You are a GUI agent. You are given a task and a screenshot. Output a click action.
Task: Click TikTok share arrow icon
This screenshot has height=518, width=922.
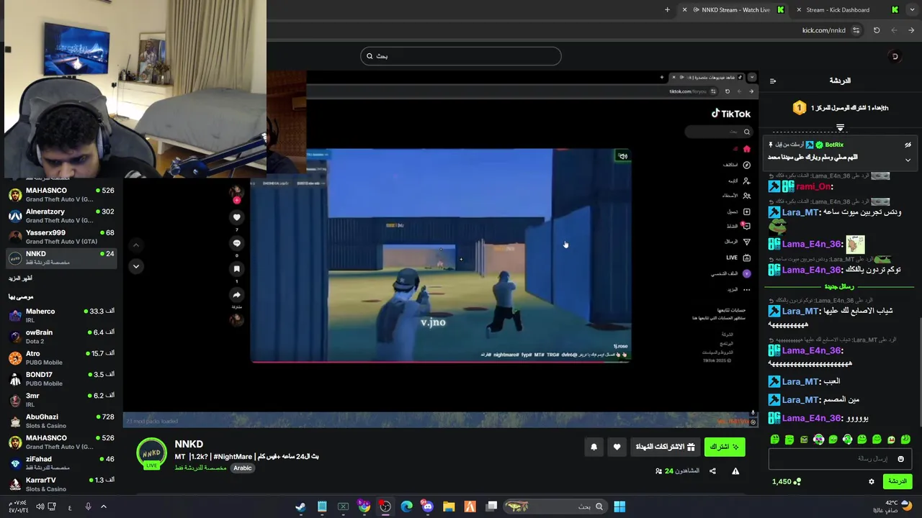click(x=236, y=295)
